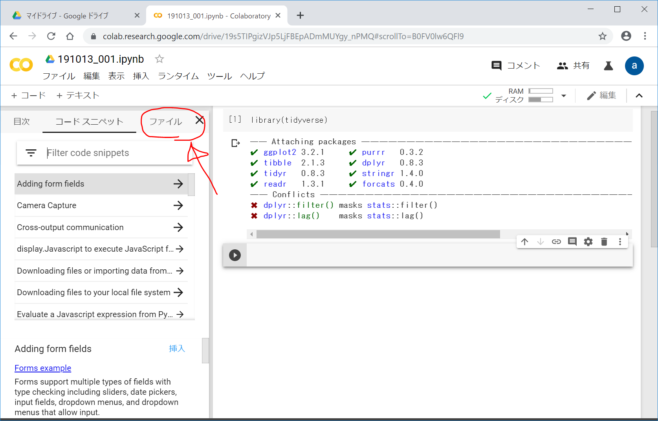The height and width of the screenshot is (421, 658).
Task: Open cell more options menu
Action: tap(620, 241)
